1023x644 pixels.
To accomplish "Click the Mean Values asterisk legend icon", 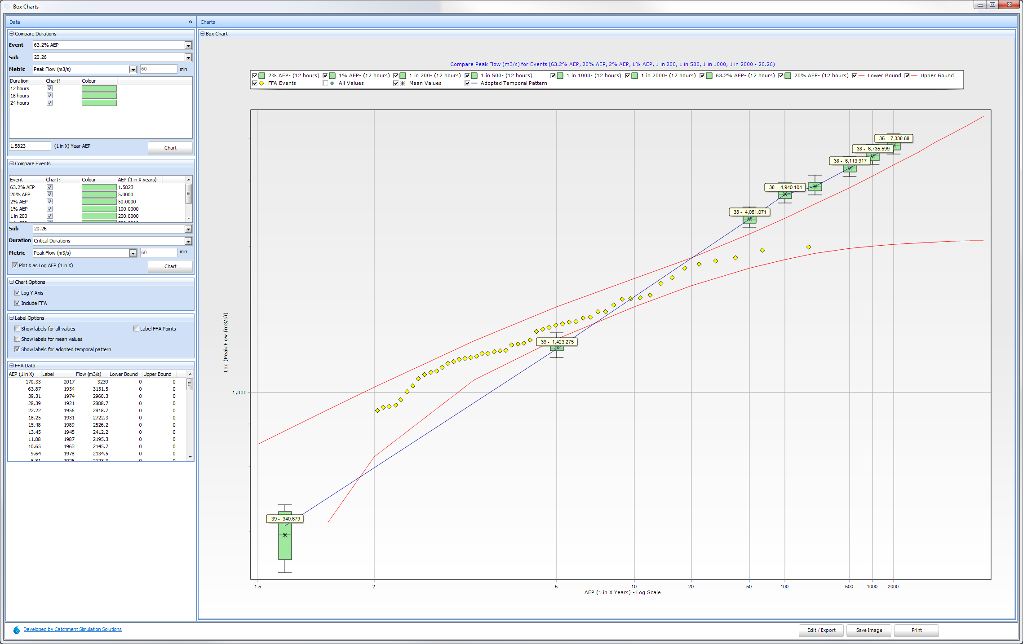I will 403,83.
